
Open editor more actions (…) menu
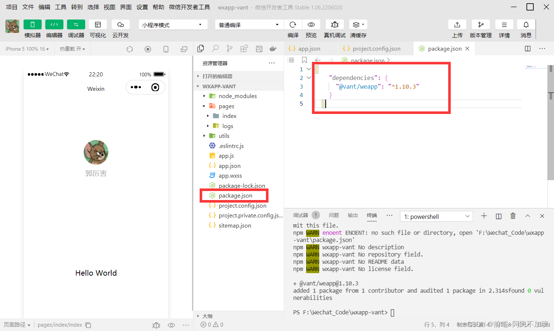tap(542, 48)
